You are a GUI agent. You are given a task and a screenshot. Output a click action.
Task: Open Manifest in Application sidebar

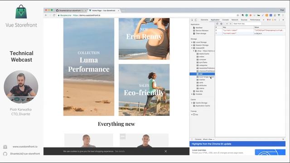199,28
